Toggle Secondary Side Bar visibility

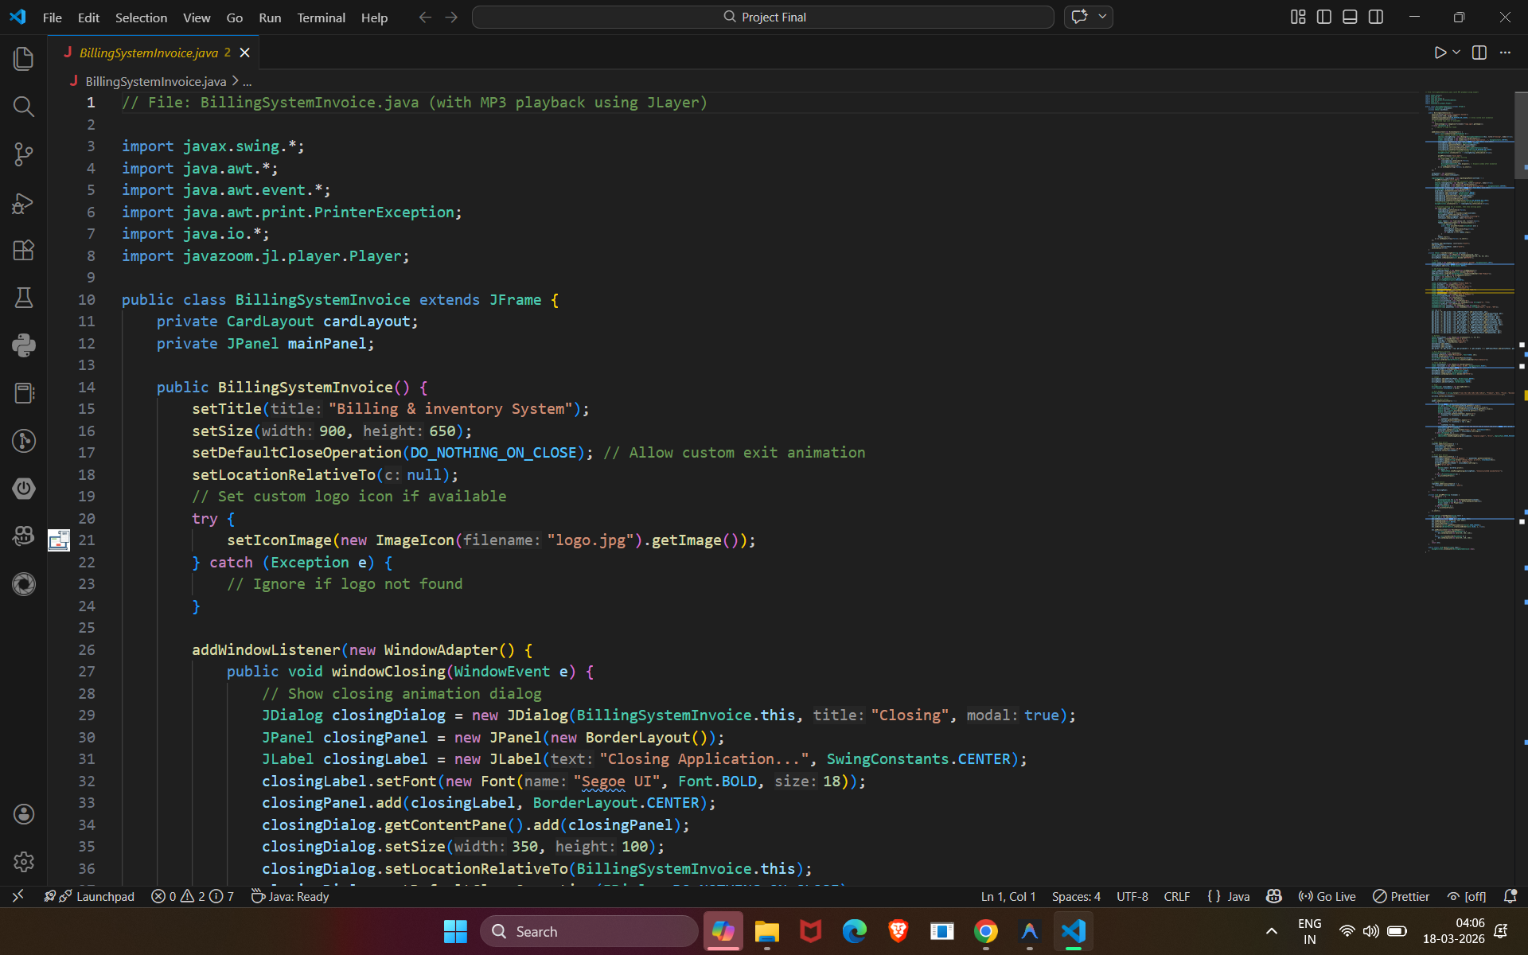[x=1376, y=17]
